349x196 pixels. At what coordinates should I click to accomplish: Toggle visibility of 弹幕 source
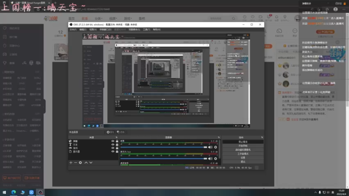point(113,141)
